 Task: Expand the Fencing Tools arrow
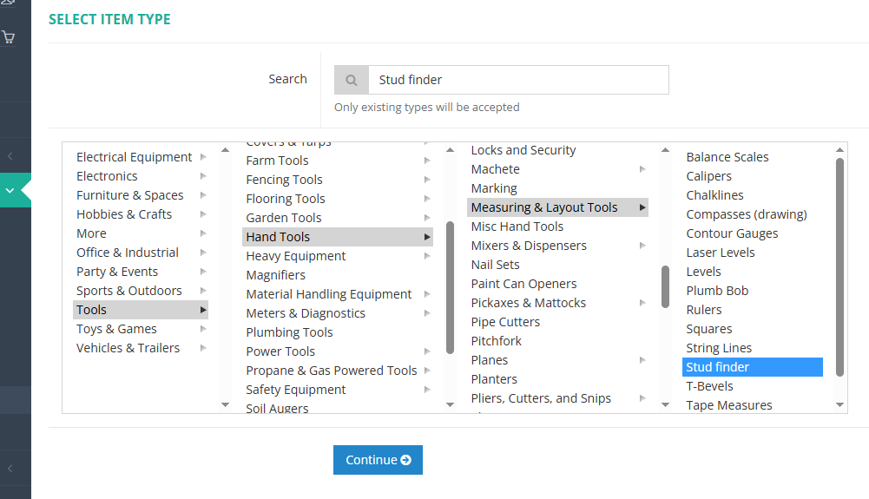[x=427, y=180]
